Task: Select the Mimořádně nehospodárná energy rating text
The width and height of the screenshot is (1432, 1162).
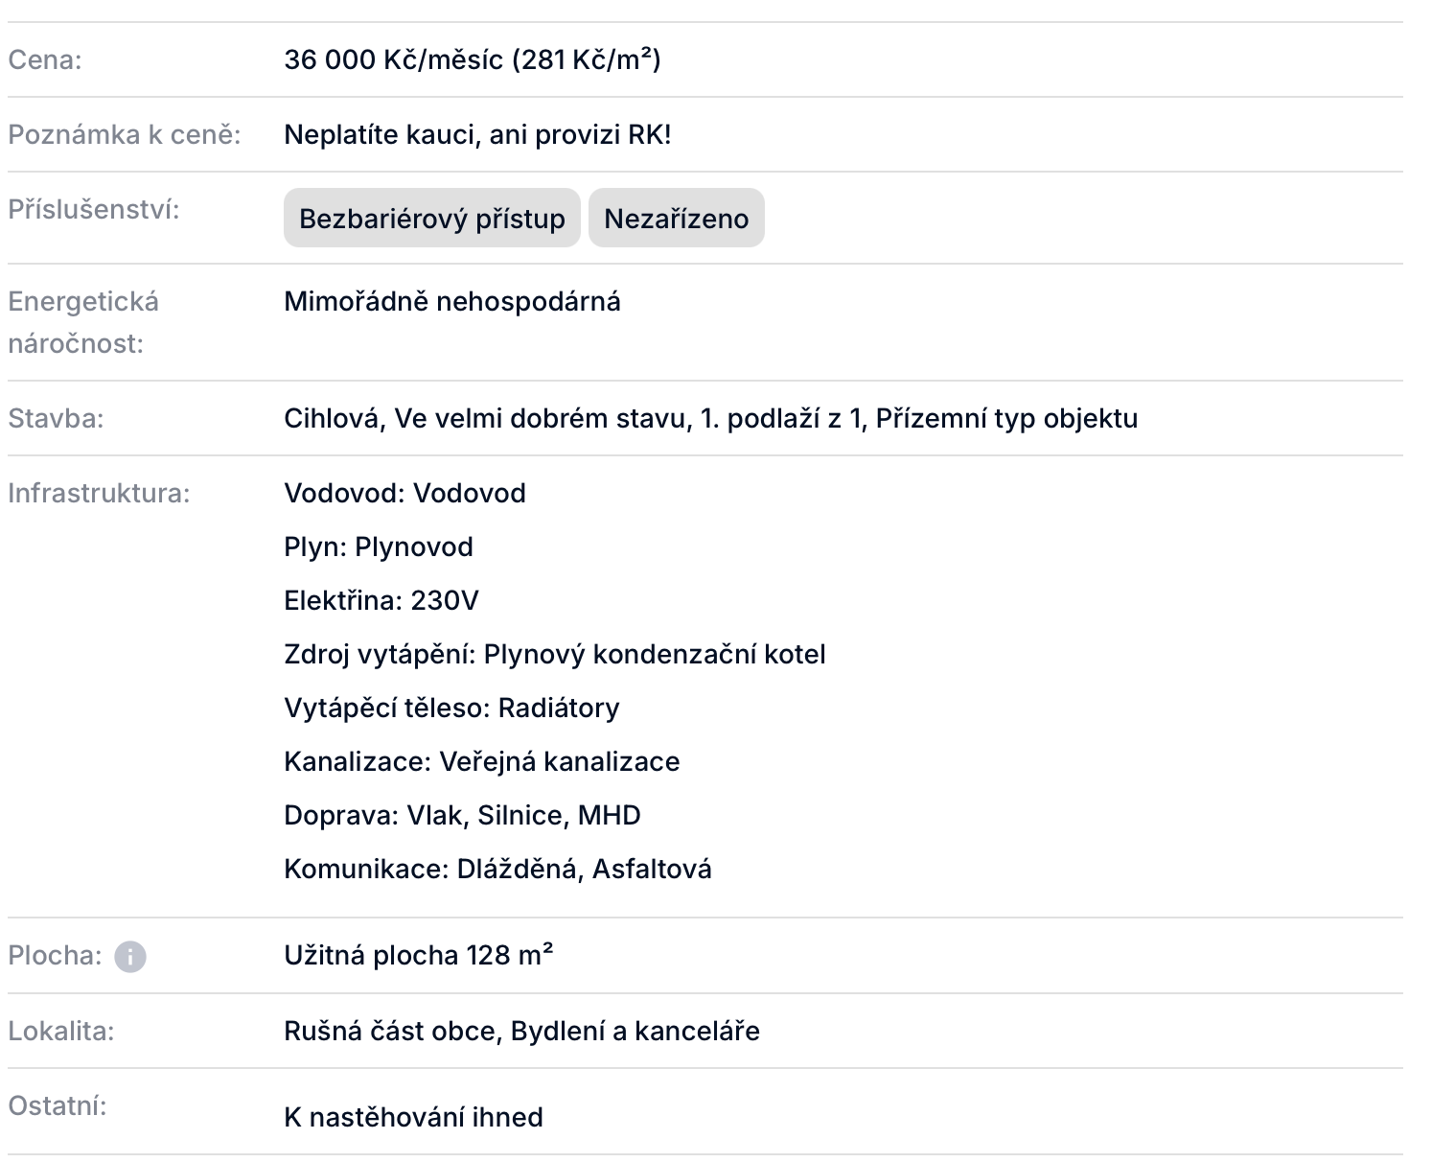Action: tap(451, 302)
